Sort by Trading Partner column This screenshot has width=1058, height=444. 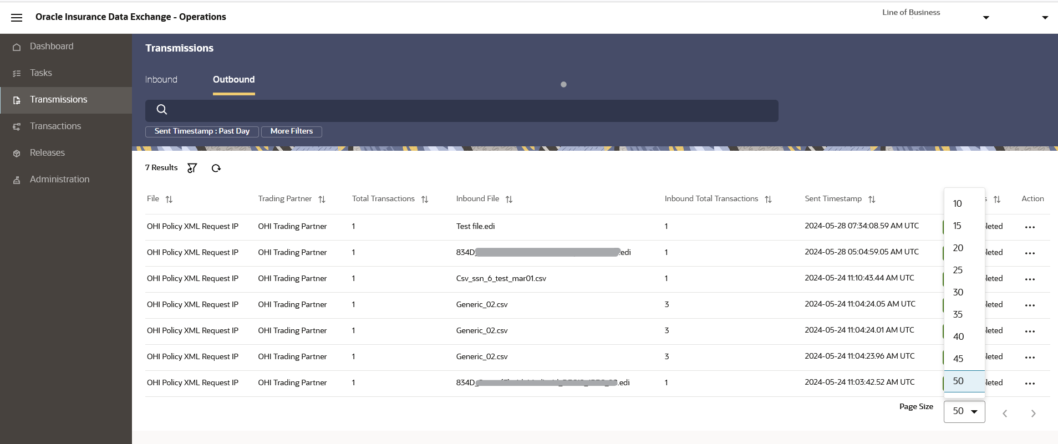tap(322, 200)
